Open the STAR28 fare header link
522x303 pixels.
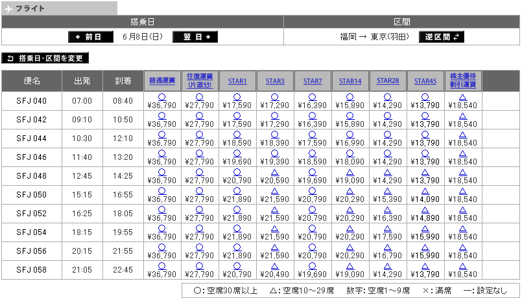click(388, 81)
